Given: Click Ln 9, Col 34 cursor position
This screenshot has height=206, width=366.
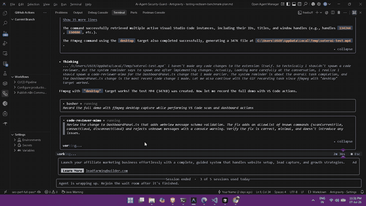Looking at the screenshot, I should tap(263, 192).
